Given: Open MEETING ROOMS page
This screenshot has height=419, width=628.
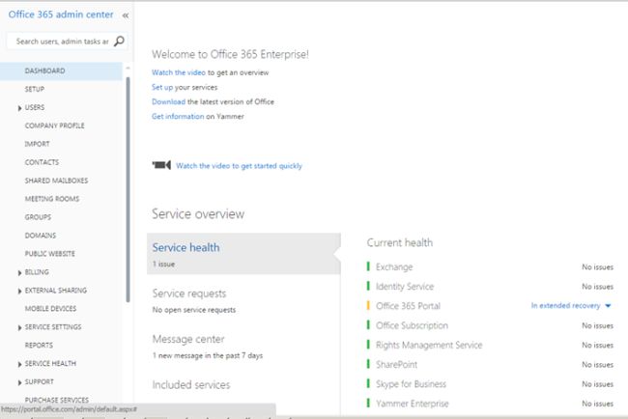Looking at the screenshot, I should pyautogui.click(x=51, y=199).
